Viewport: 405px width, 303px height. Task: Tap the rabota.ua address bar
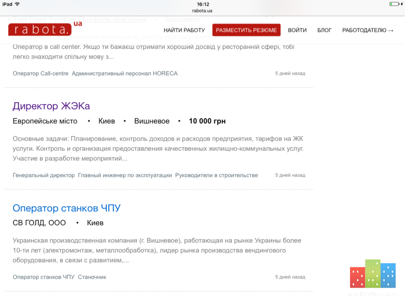[x=202, y=11]
